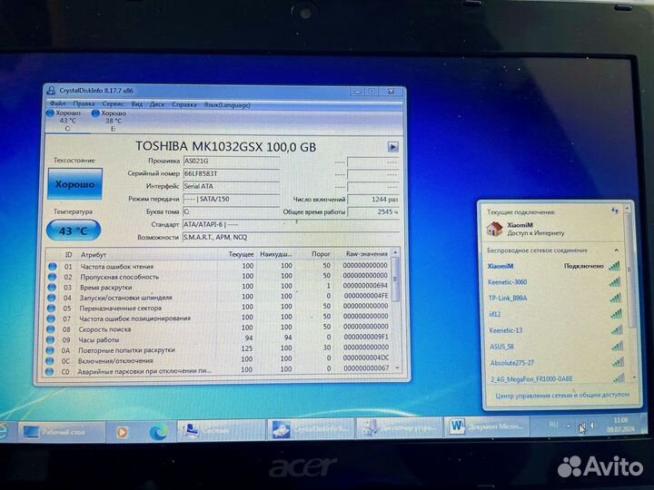The width and height of the screenshot is (654, 490).
Task: Click the status icon of row 04
Action: click(51, 298)
